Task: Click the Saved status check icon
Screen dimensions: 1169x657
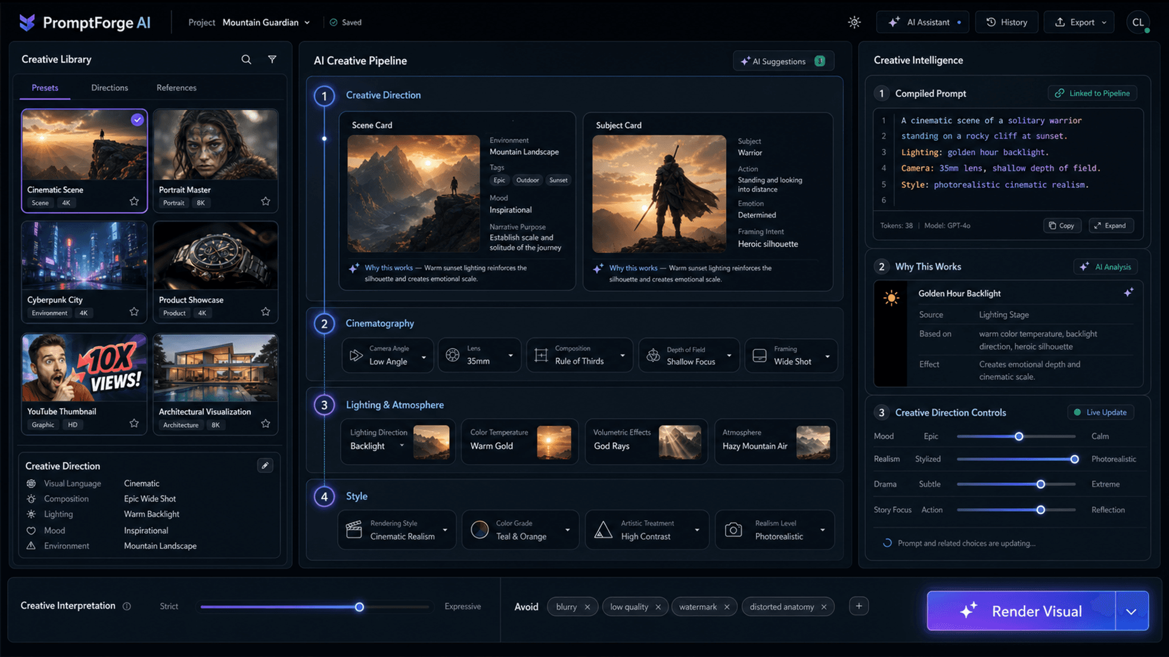Action: coord(333,22)
